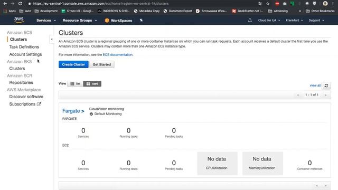Screen dimensions: 338x190
Task: Go to next page in top pager
Action: 326,95
